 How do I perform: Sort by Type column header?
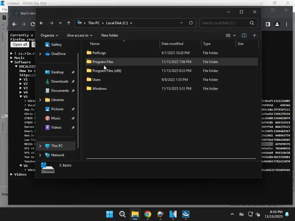click(x=207, y=44)
